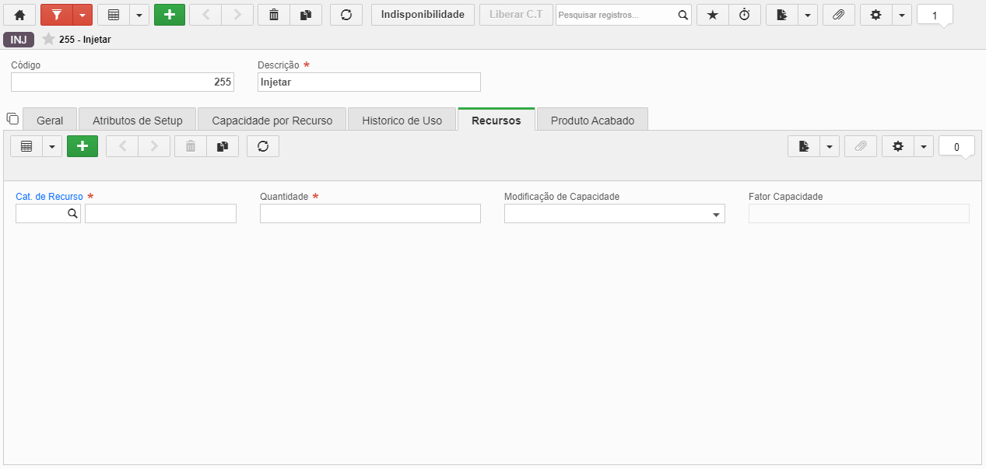The width and height of the screenshot is (986, 469).
Task: Click the Cat. de Recurso label link
Action: pos(49,197)
